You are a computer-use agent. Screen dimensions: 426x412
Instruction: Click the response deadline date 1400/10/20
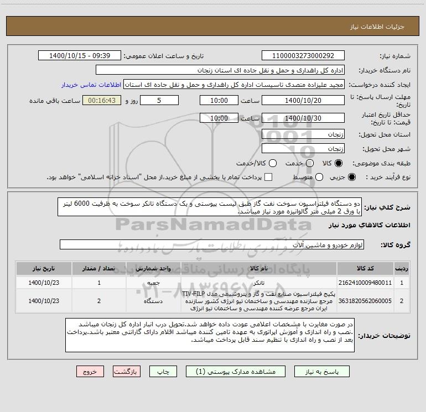click(x=303, y=101)
